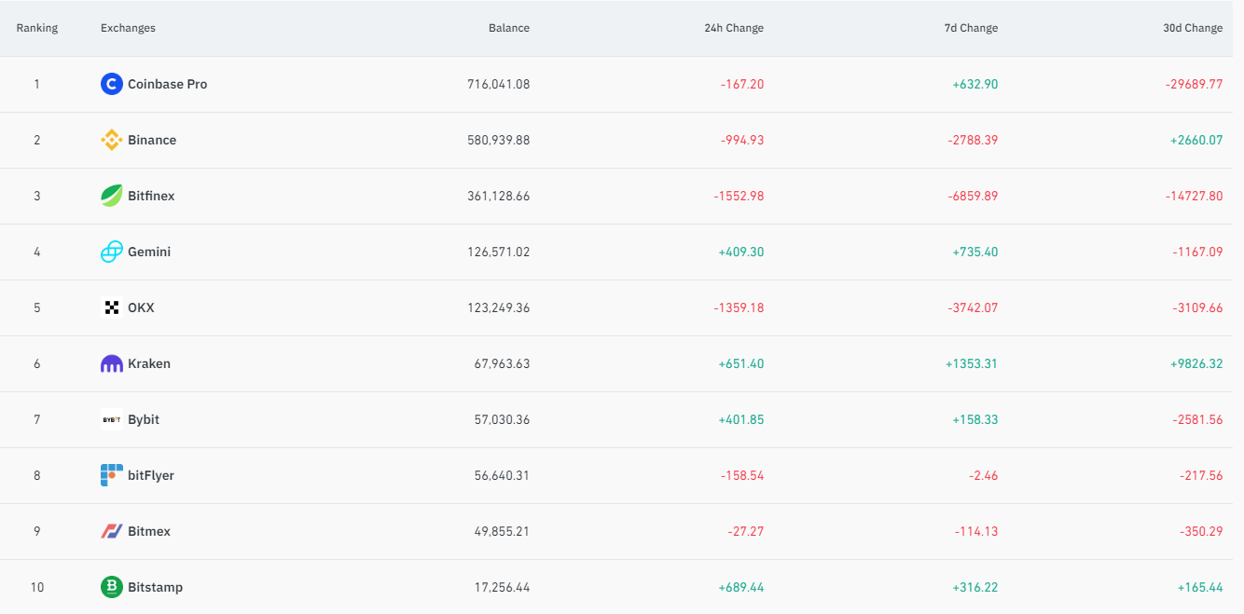Click Binance 24h change -994.93
This screenshot has height=614, width=1244.
(x=742, y=140)
